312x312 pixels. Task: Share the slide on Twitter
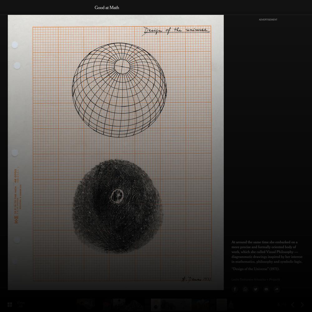(x=256, y=289)
